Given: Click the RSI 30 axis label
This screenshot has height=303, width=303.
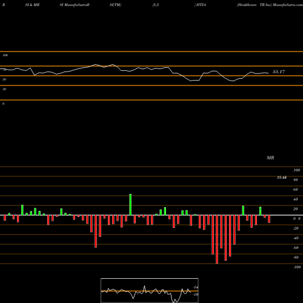Looking at the screenshot, I should pos(4,89).
